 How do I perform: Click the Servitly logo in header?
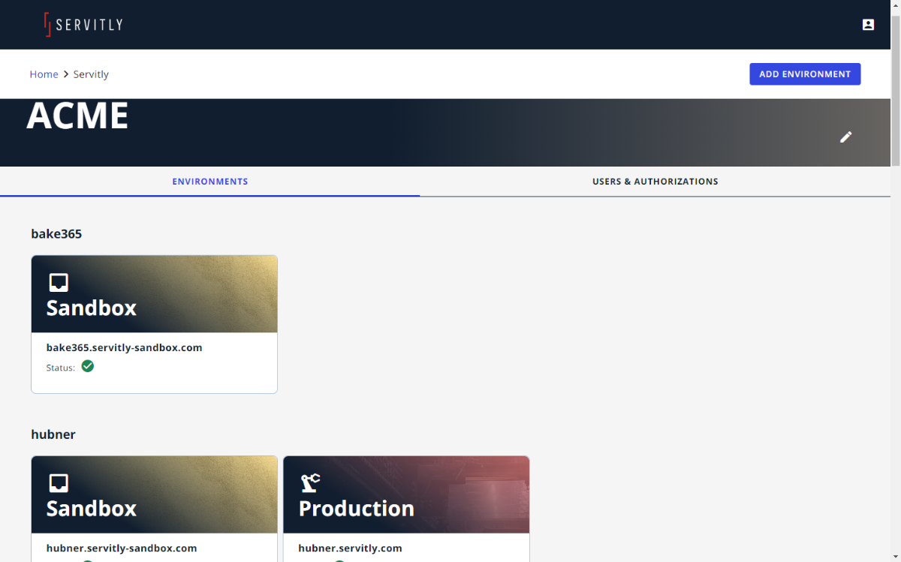click(x=83, y=25)
